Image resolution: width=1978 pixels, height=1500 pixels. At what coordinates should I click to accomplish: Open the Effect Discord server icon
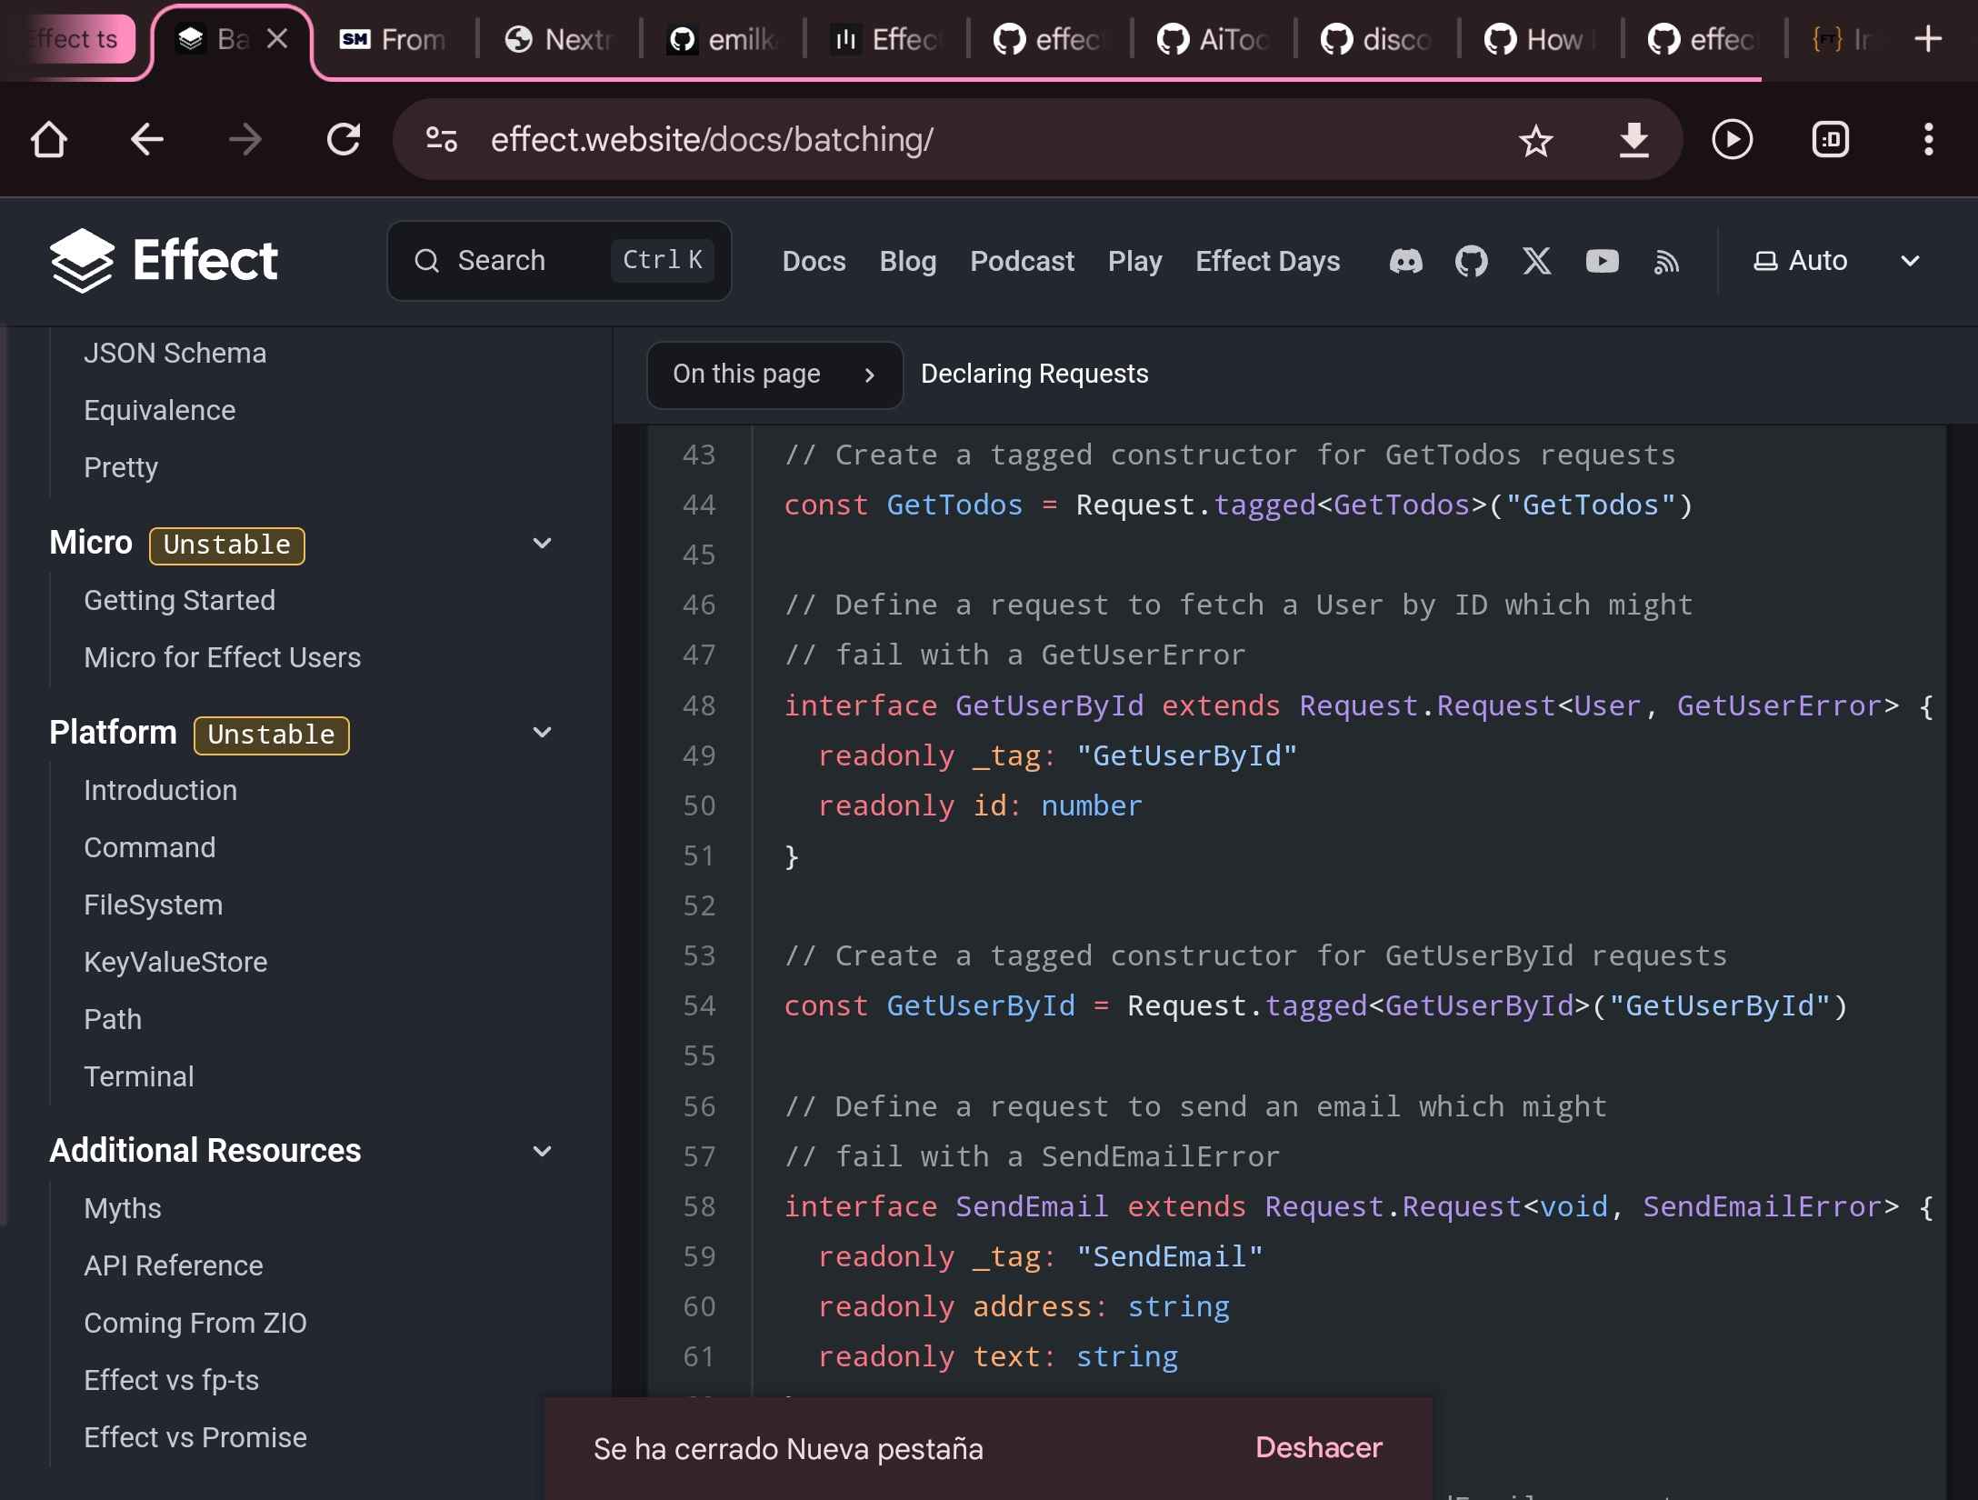tap(1406, 261)
